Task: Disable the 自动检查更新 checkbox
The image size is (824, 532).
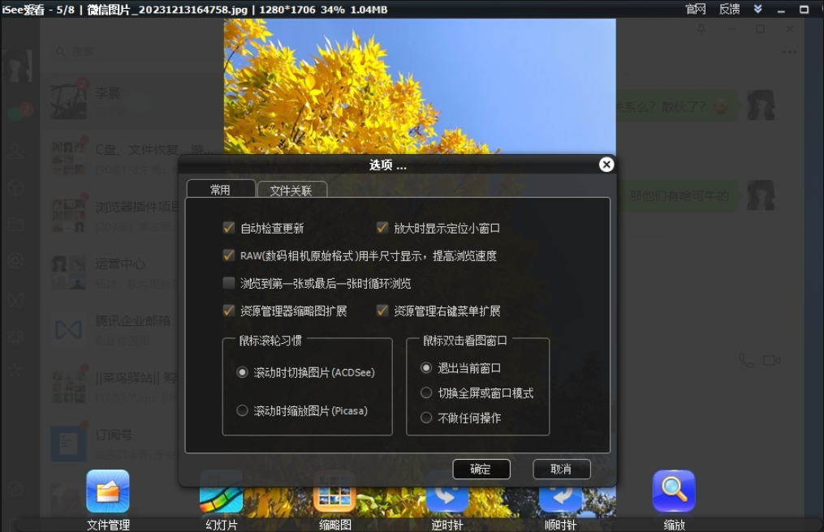Action: pos(228,228)
